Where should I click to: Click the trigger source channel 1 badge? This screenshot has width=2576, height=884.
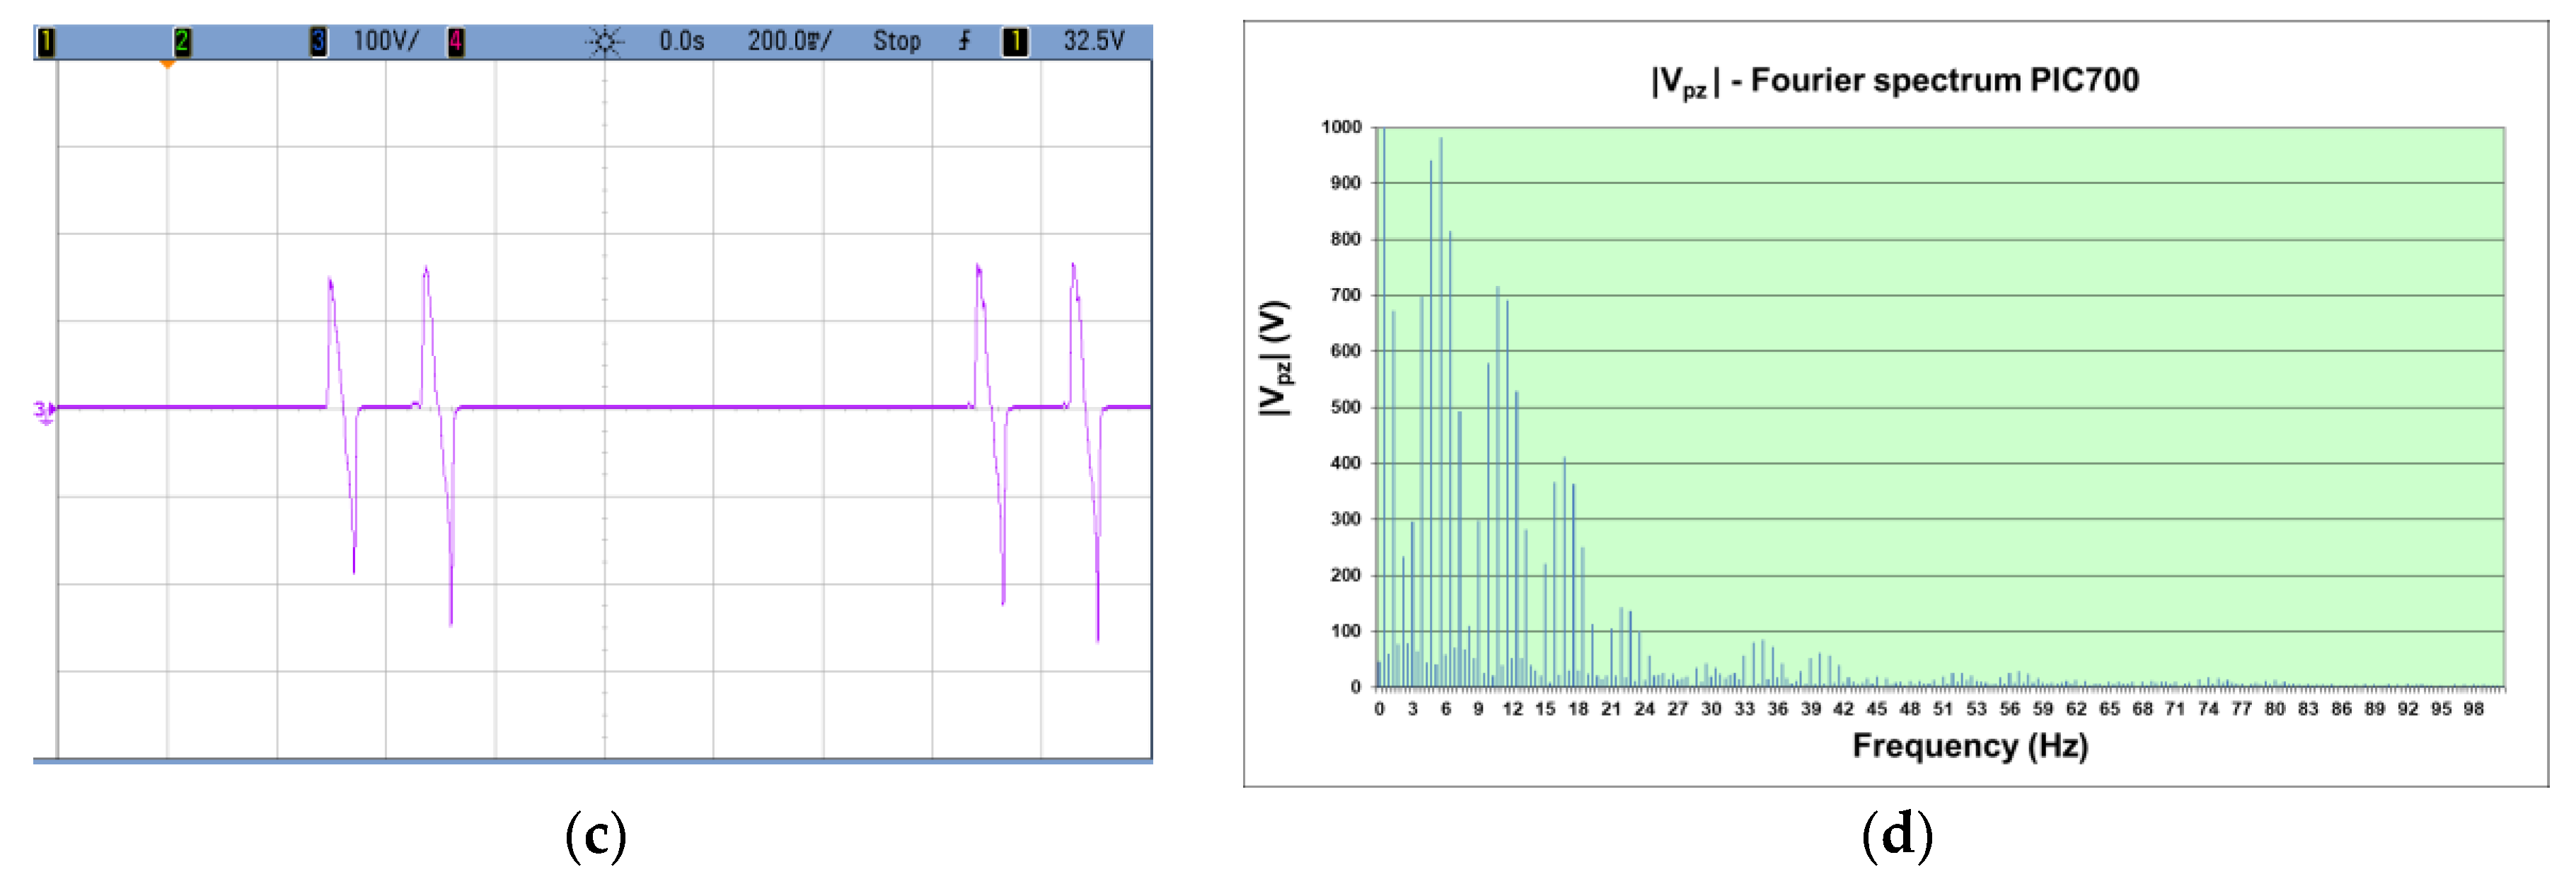1015,42
